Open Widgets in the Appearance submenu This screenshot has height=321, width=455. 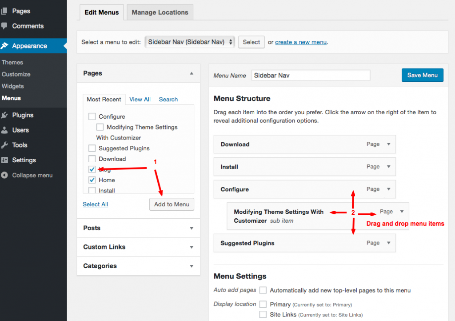[13, 86]
